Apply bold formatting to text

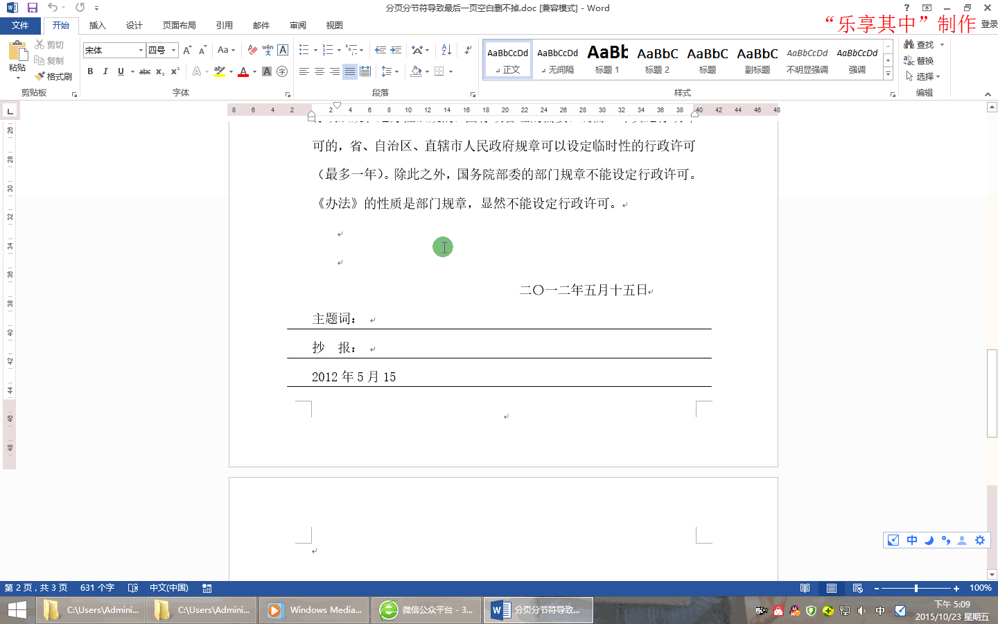coord(90,71)
